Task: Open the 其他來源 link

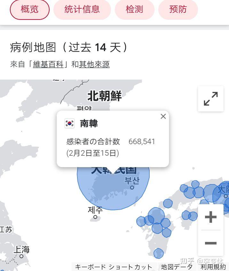Action: (94, 65)
